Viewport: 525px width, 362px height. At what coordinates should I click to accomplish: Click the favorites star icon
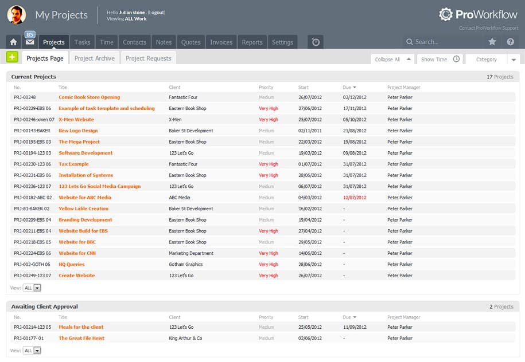tap(492, 42)
